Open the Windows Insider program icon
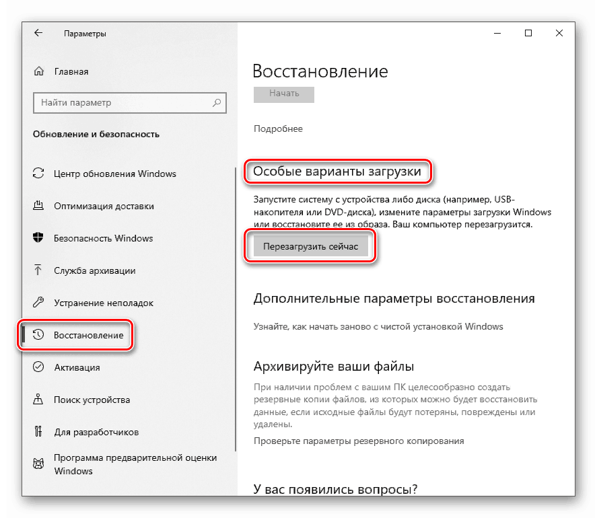Viewport: 597px width, 518px height. click(38, 464)
